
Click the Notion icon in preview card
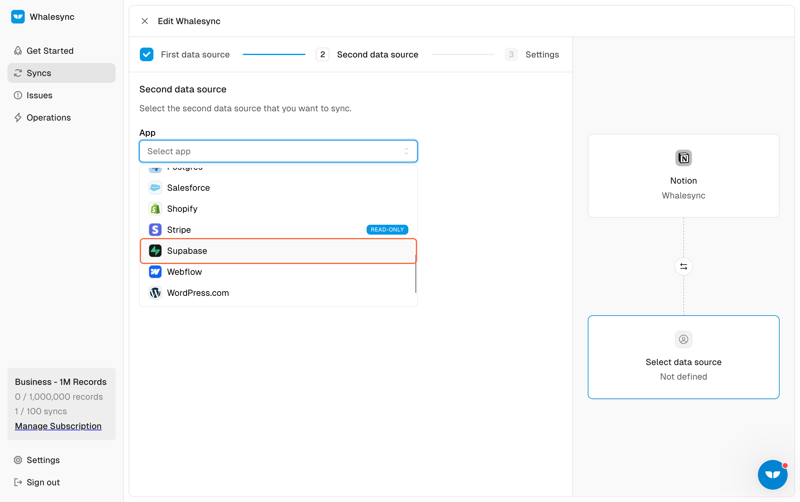(x=683, y=158)
